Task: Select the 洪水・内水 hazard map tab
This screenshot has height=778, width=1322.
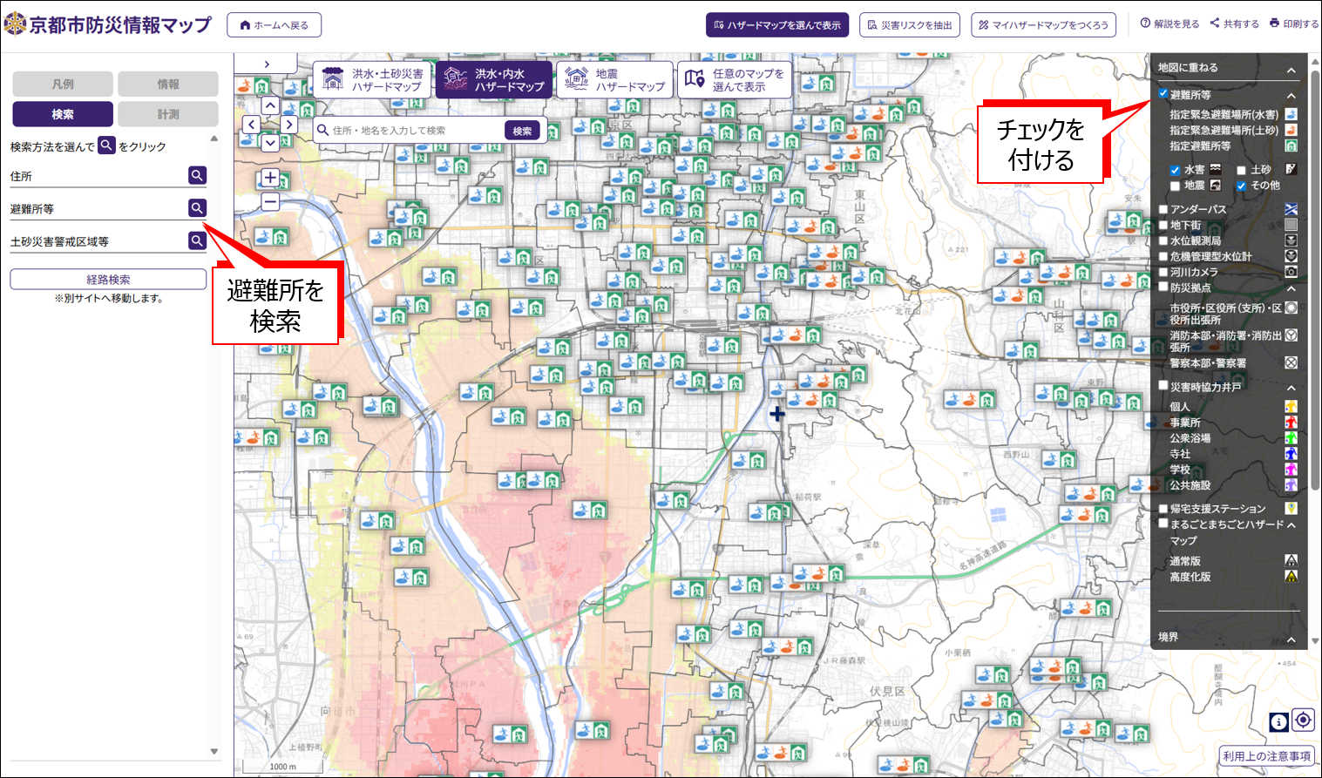Action: coord(494,79)
